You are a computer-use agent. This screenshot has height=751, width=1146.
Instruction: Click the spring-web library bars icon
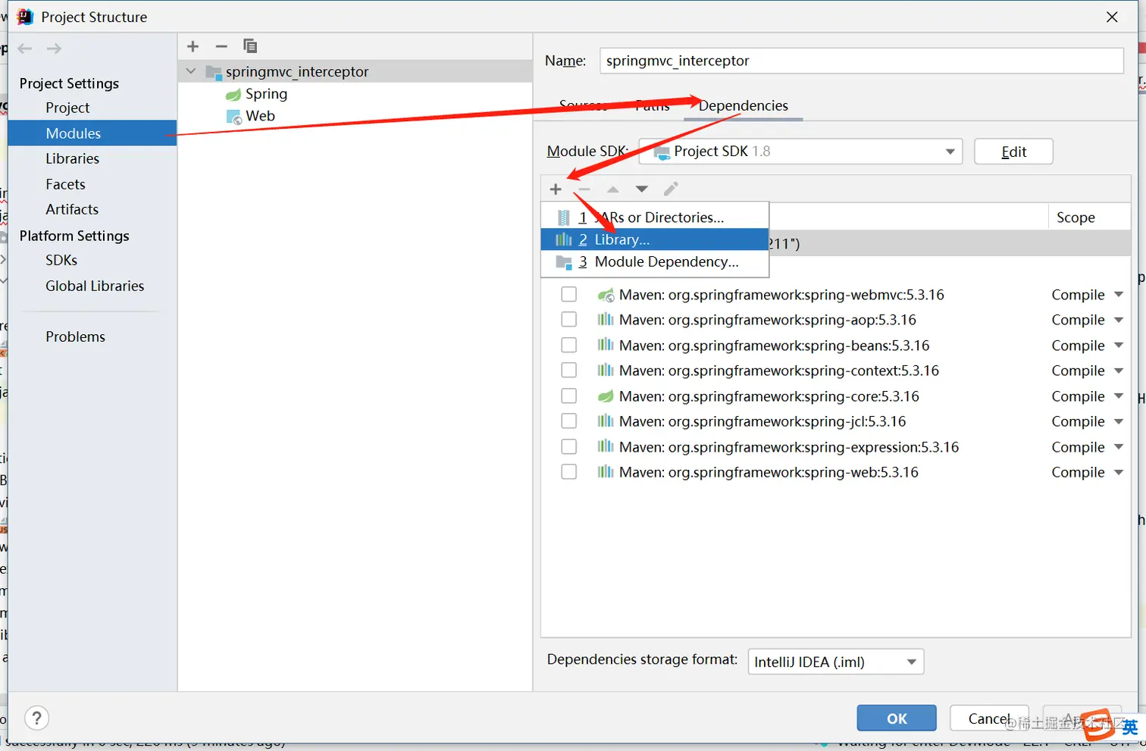pyautogui.click(x=606, y=472)
